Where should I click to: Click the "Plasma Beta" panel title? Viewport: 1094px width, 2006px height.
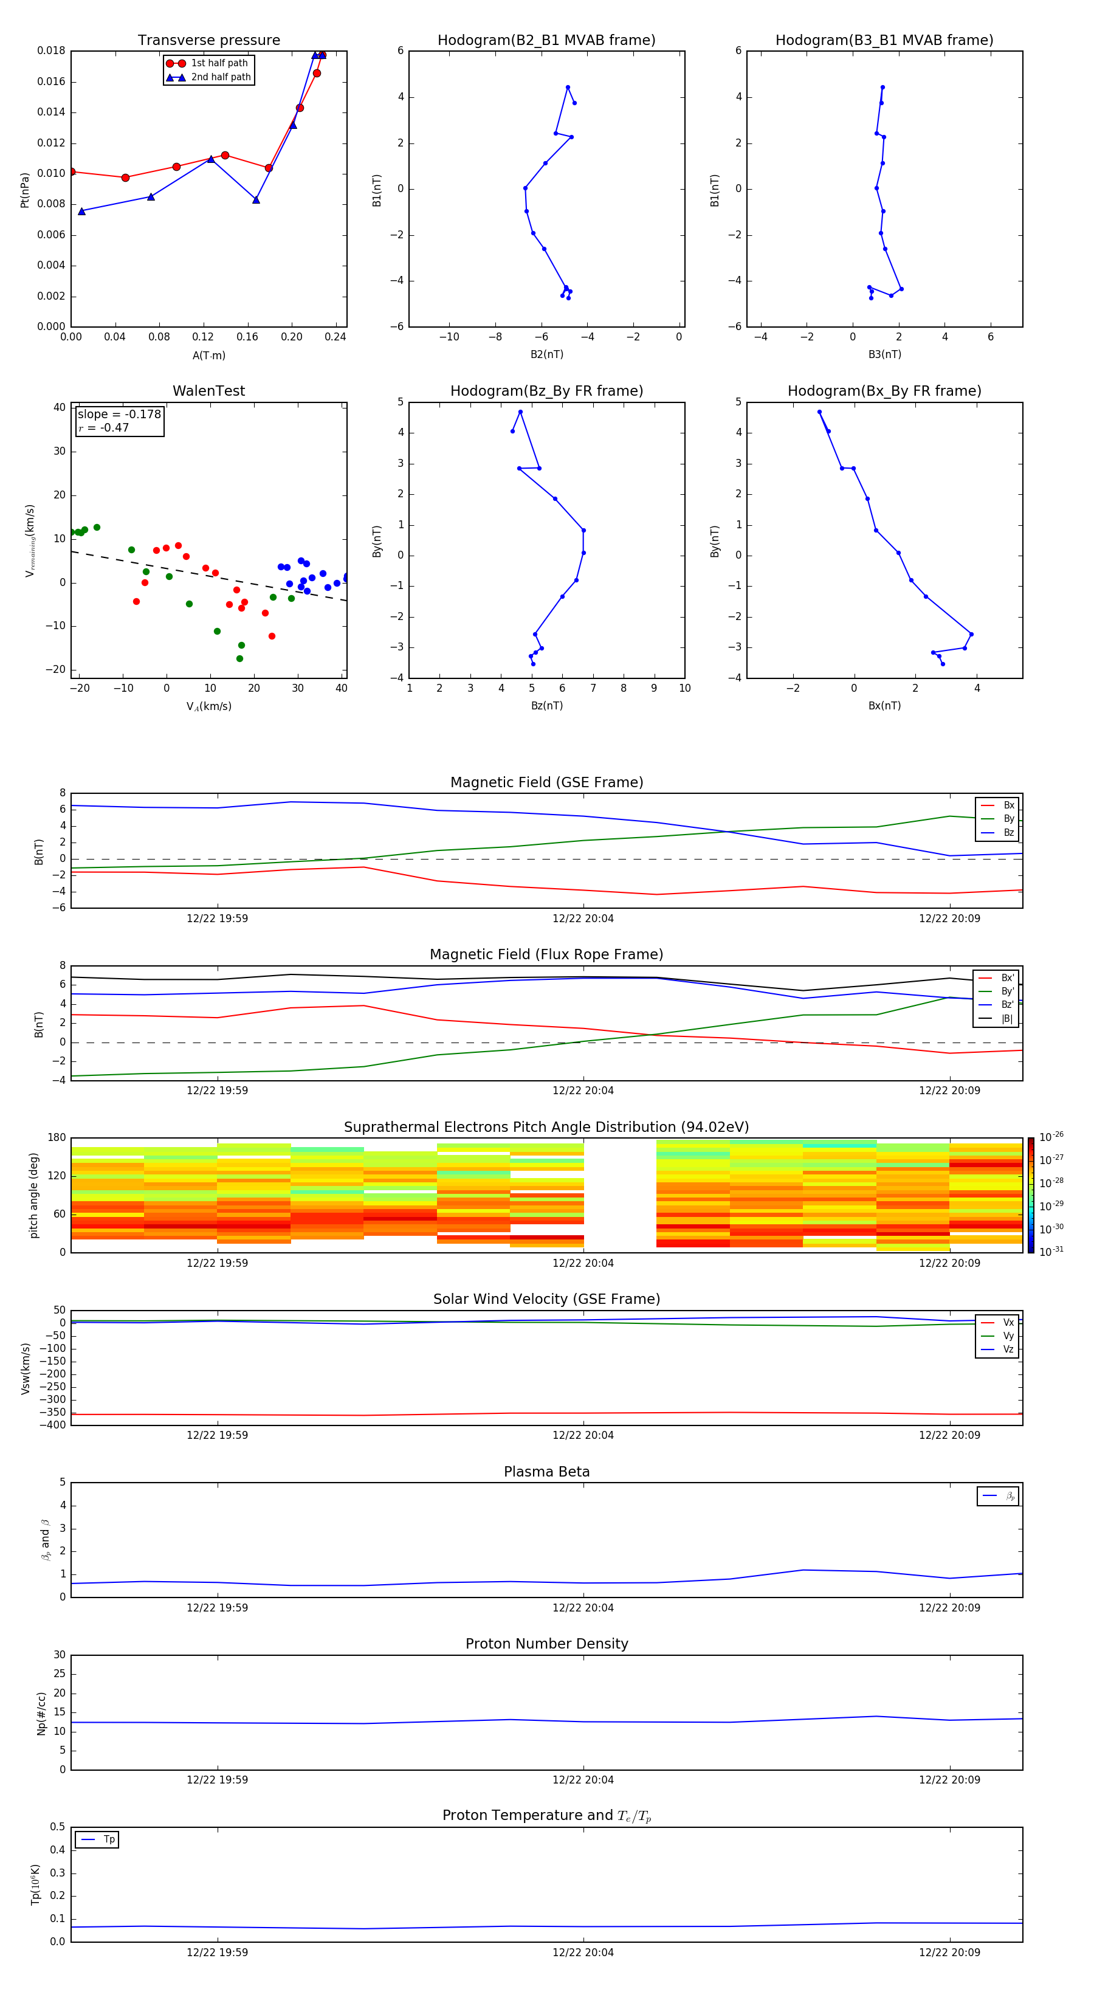click(x=546, y=1472)
